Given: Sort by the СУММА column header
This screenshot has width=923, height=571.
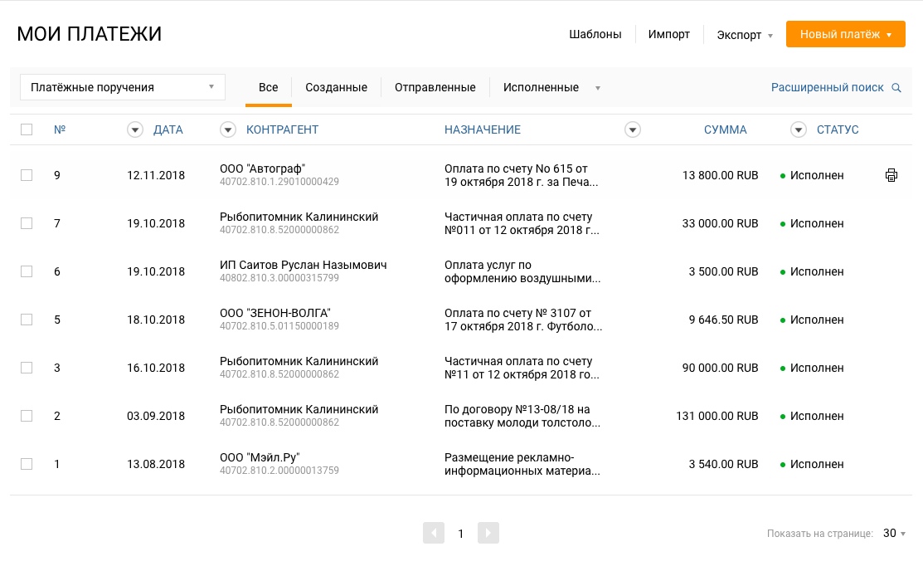Looking at the screenshot, I should tap(725, 129).
